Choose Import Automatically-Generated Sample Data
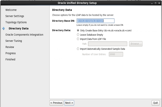This screenshot has height=107, width=162. (x=78, y=49)
